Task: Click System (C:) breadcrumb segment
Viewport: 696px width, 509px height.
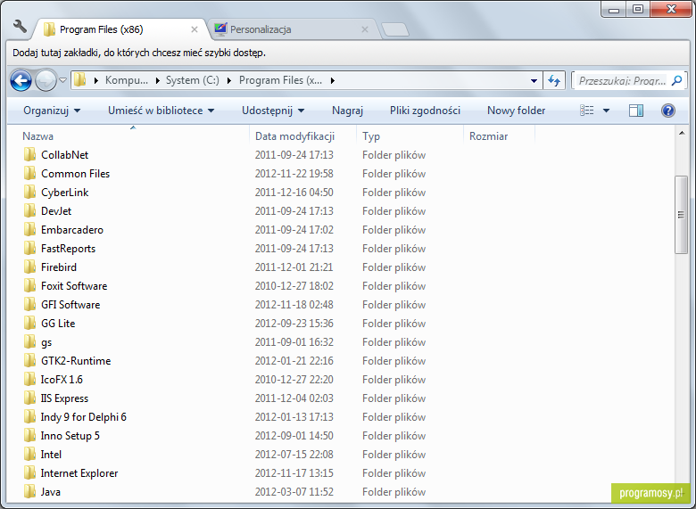Action: 192,80
